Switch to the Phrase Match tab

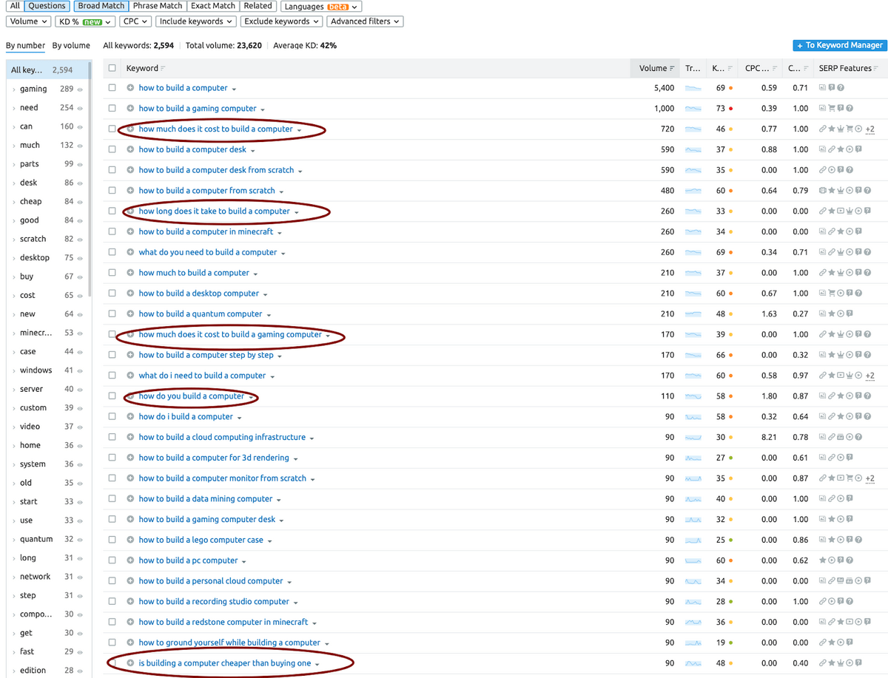click(x=157, y=6)
